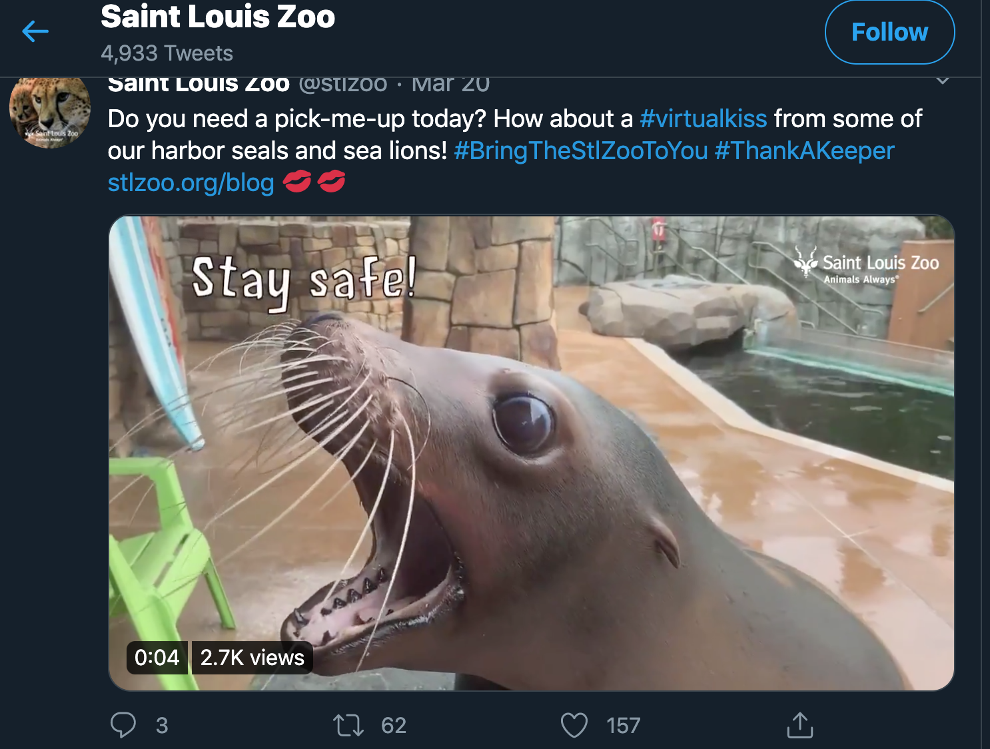Click the 62 retweet count
Screen dimensions: 990x749
pos(394,725)
